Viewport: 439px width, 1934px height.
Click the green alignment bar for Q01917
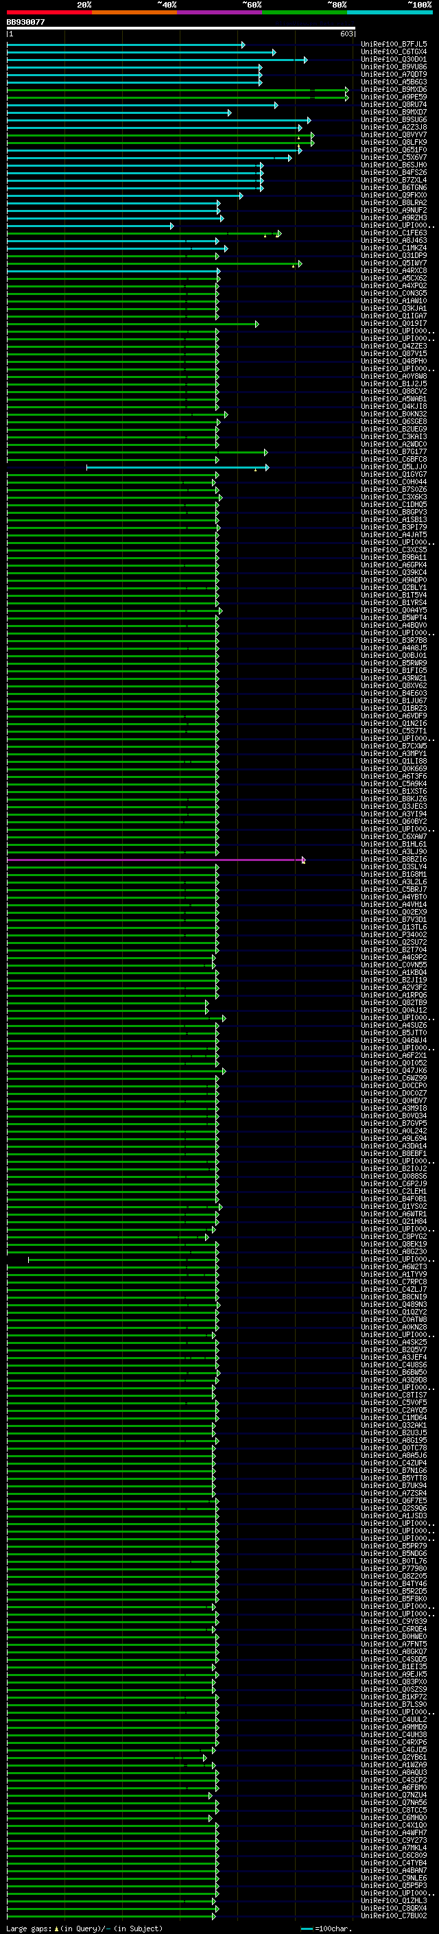[x=132, y=325]
